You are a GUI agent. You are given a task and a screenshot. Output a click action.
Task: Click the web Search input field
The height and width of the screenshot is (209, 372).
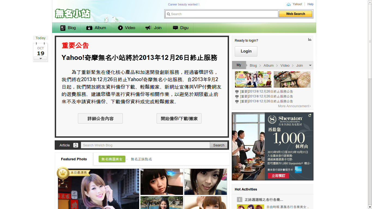[222, 14]
